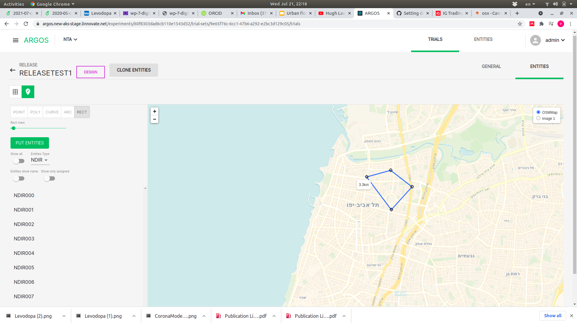Select the NDIR003 entity in the list
Image resolution: width=577 pixels, height=325 pixels.
24,239
